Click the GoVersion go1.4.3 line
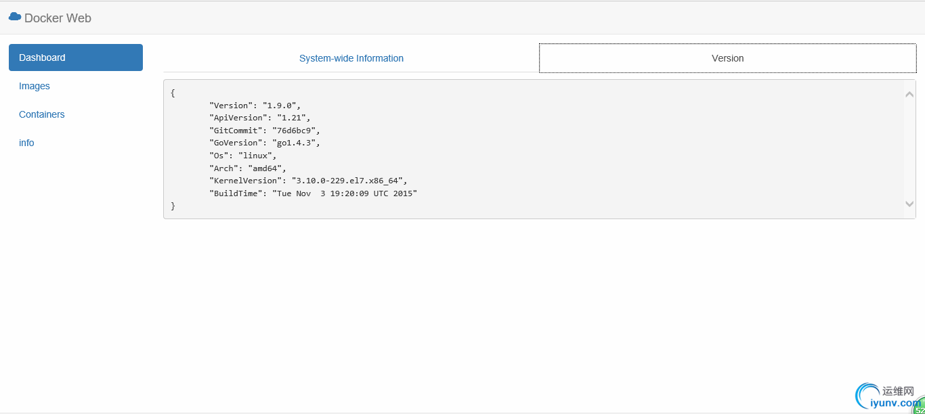The height and width of the screenshot is (414, 925). point(264,143)
